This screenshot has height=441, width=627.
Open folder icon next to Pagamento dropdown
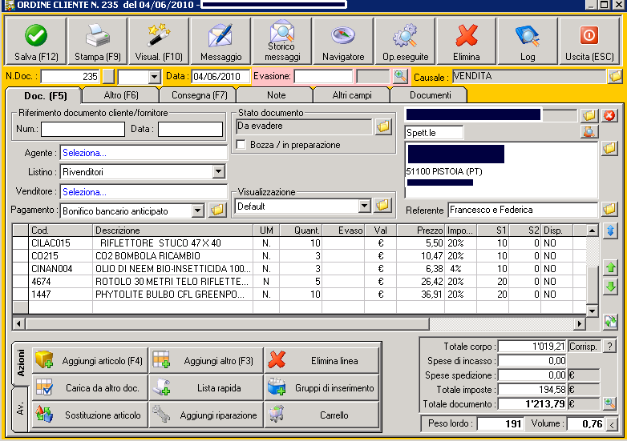pyautogui.click(x=217, y=210)
